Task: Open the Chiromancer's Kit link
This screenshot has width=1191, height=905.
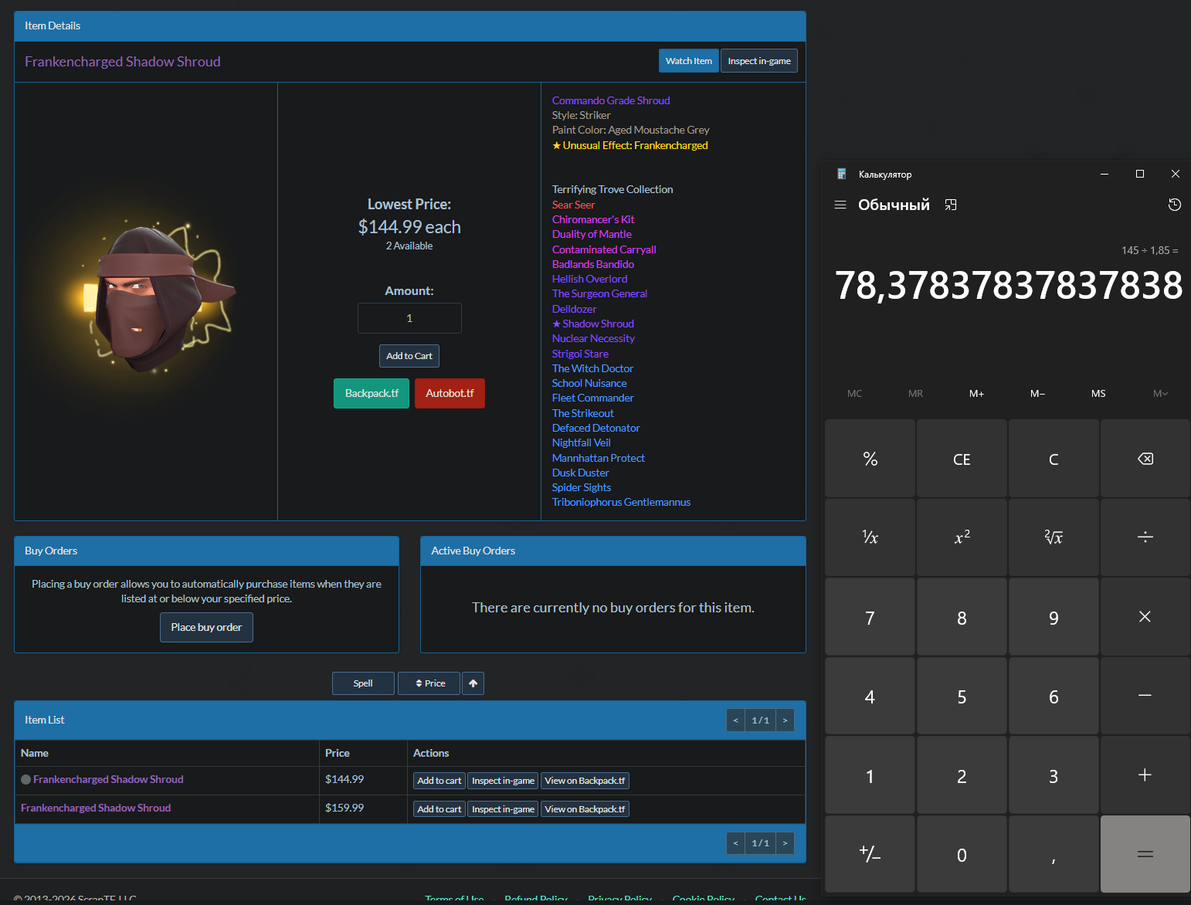Action: [x=593, y=219]
